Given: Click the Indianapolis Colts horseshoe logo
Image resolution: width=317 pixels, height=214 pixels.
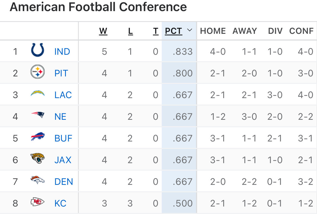Looking at the screenshot, I should (38, 50).
